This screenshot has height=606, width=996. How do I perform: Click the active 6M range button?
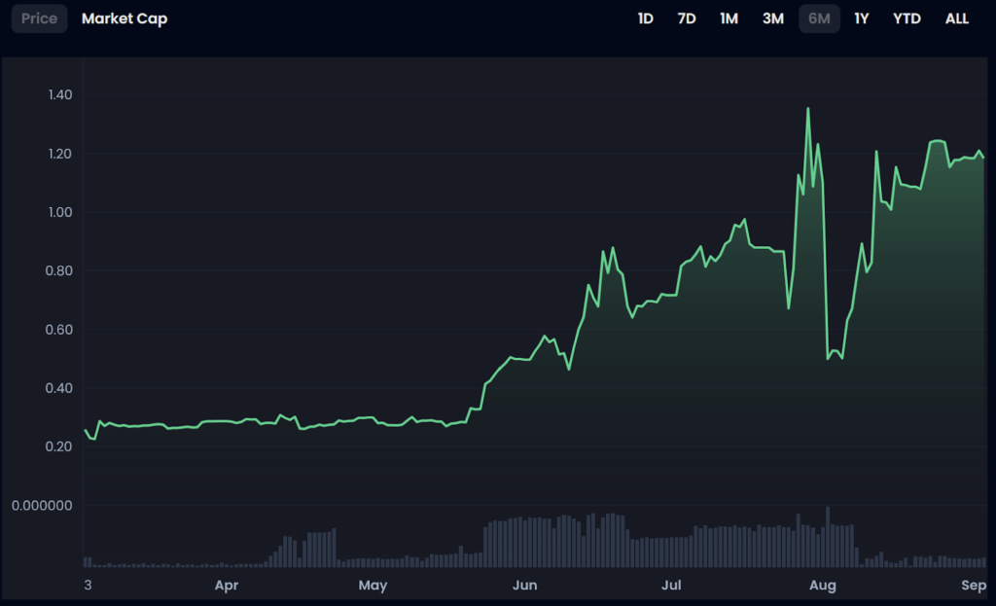pos(819,18)
